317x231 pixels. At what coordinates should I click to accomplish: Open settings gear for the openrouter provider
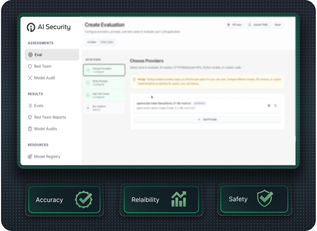coord(269,106)
